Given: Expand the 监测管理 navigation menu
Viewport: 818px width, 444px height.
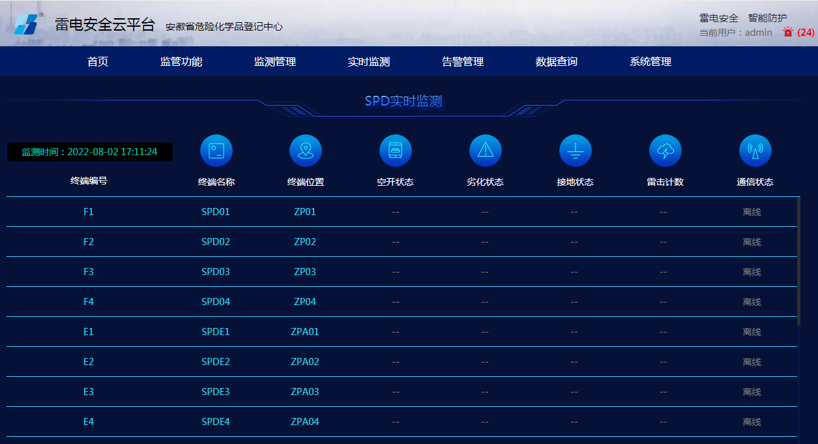Looking at the screenshot, I should (275, 62).
